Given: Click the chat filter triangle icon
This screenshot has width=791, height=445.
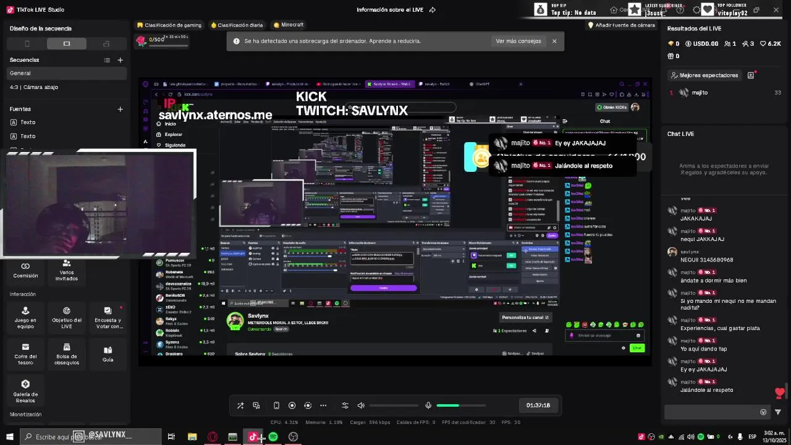Looking at the screenshot, I should (778, 412).
